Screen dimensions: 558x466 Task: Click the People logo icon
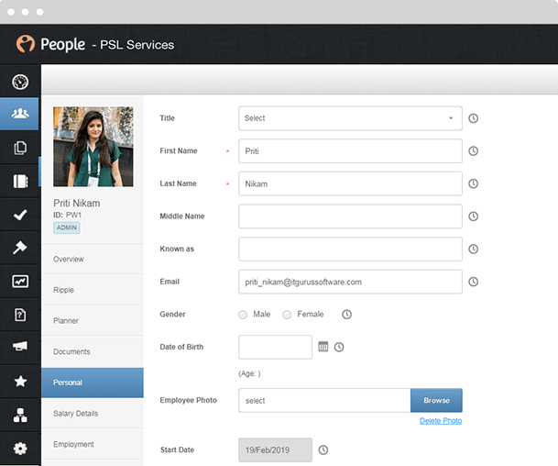26,44
